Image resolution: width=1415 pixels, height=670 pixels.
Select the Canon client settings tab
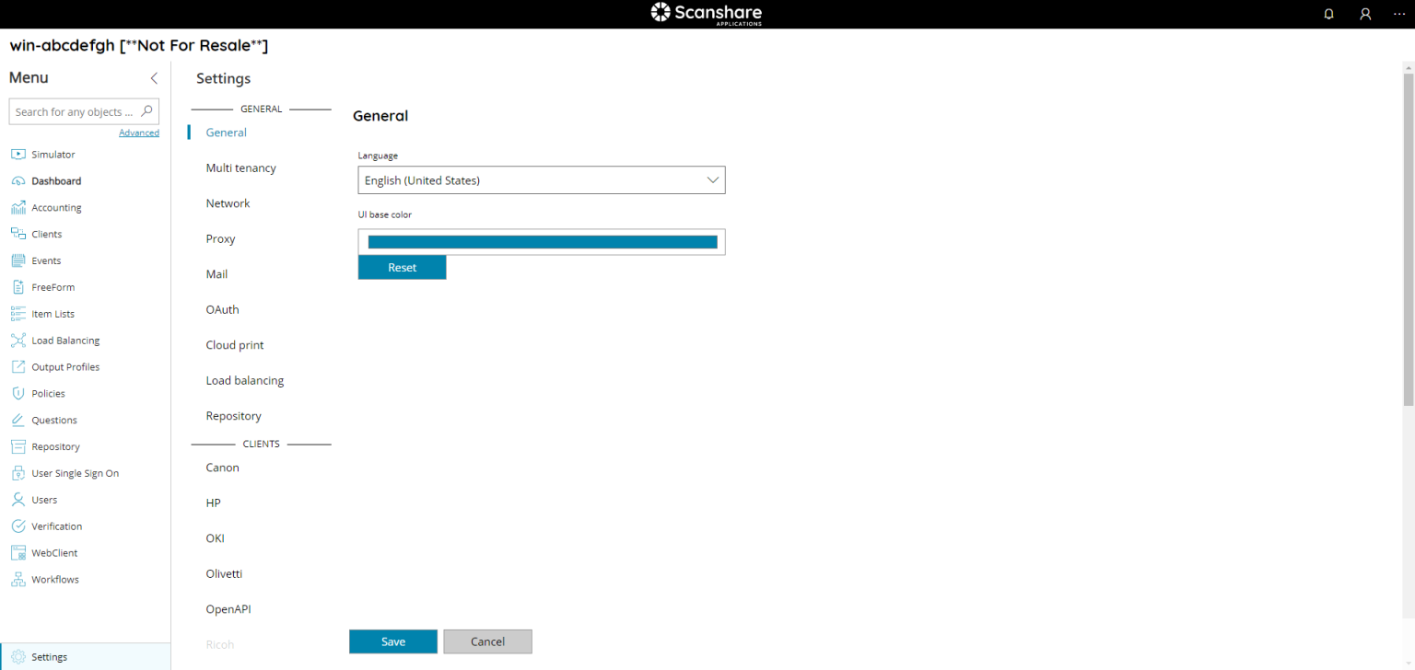point(222,468)
